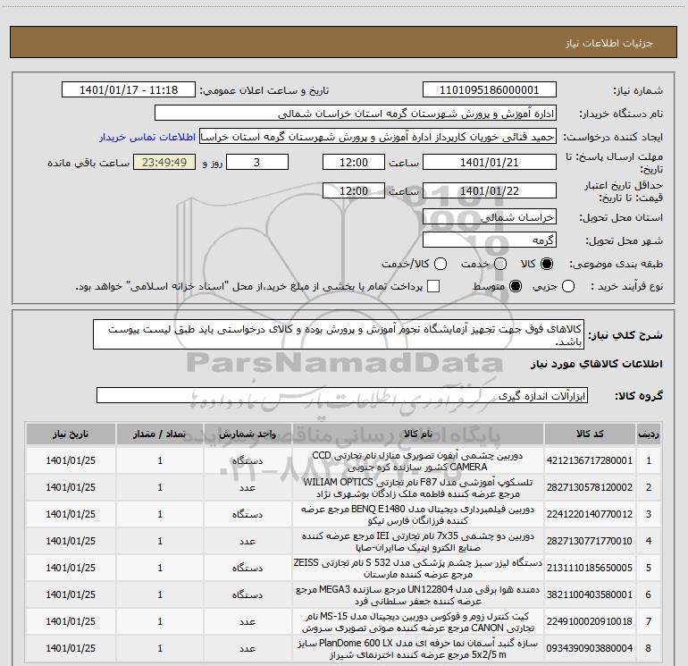
Task: Click the CANON MS-15 zoom kit item name
Action: pyautogui.click(x=418, y=621)
